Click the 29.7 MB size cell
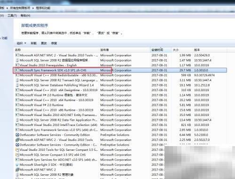The image size is (235, 179). pyautogui.click(x=185, y=70)
